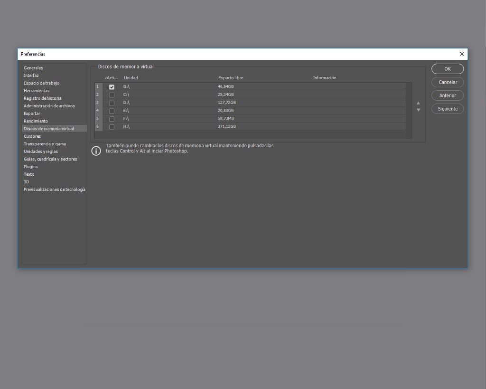This screenshot has height=389, width=486.
Task: Click the 371,12GB free space value
Action: coord(227,126)
